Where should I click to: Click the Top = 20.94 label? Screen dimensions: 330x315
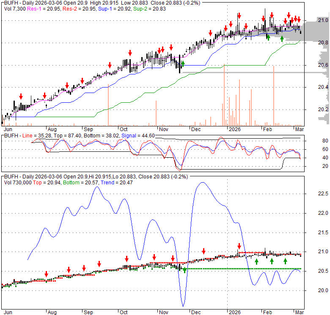[x=47, y=183]
